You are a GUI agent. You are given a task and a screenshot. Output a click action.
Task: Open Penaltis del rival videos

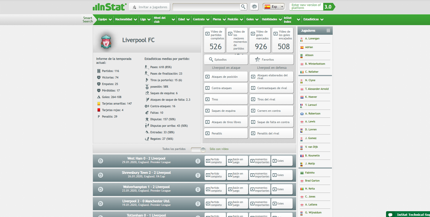(272, 133)
